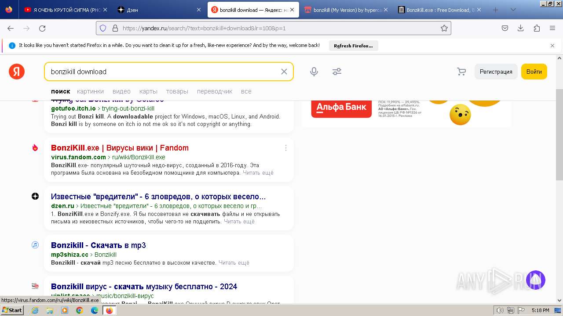563x316 pixels.
Task: Open the Windows Start menu
Action: [12, 310]
